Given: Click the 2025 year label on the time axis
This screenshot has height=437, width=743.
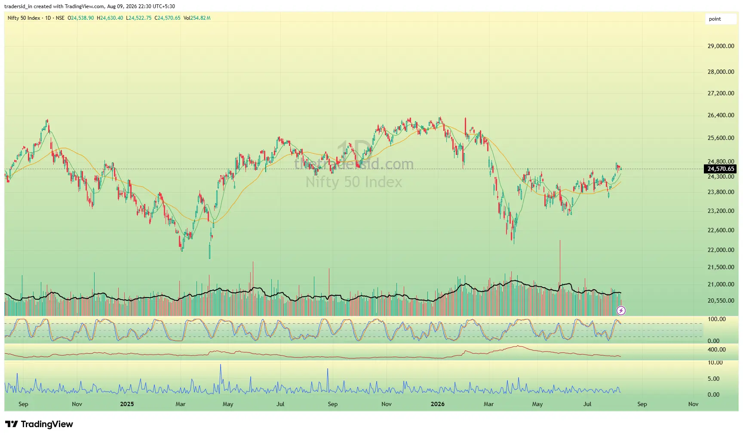Looking at the screenshot, I should (127, 404).
